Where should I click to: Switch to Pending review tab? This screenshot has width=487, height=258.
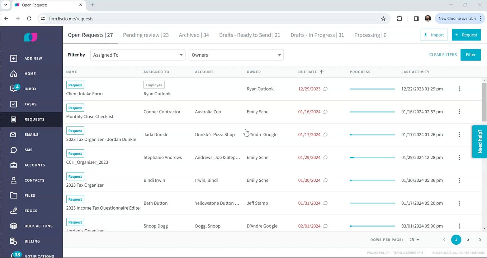146,35
